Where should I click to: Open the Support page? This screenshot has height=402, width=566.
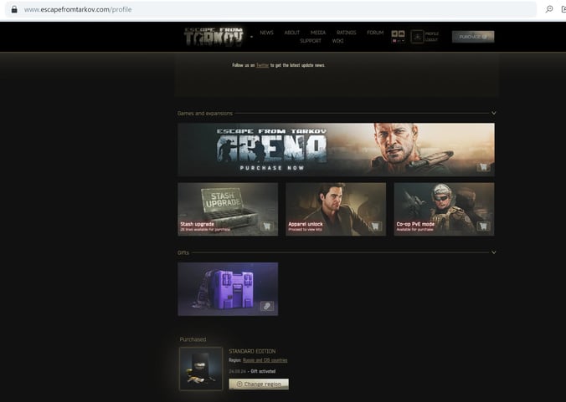point(311,41)
